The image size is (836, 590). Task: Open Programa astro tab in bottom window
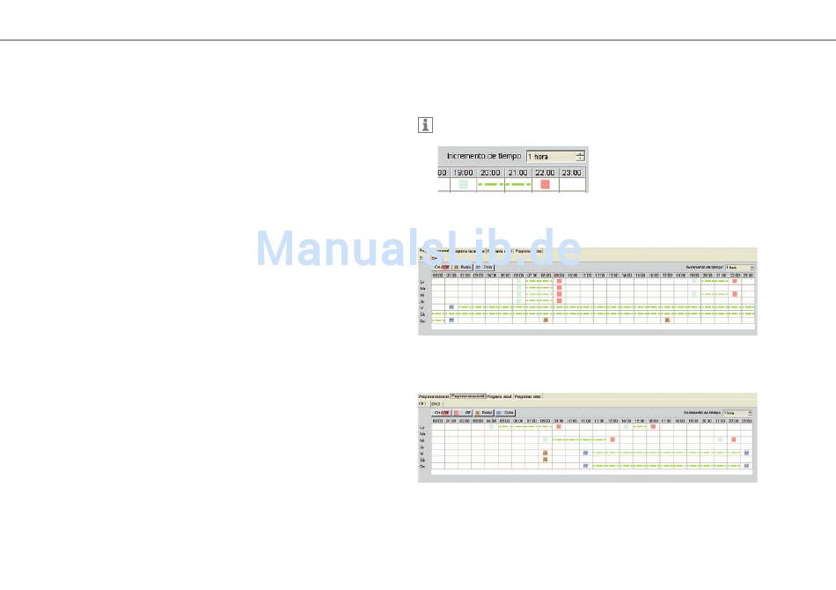528,397
